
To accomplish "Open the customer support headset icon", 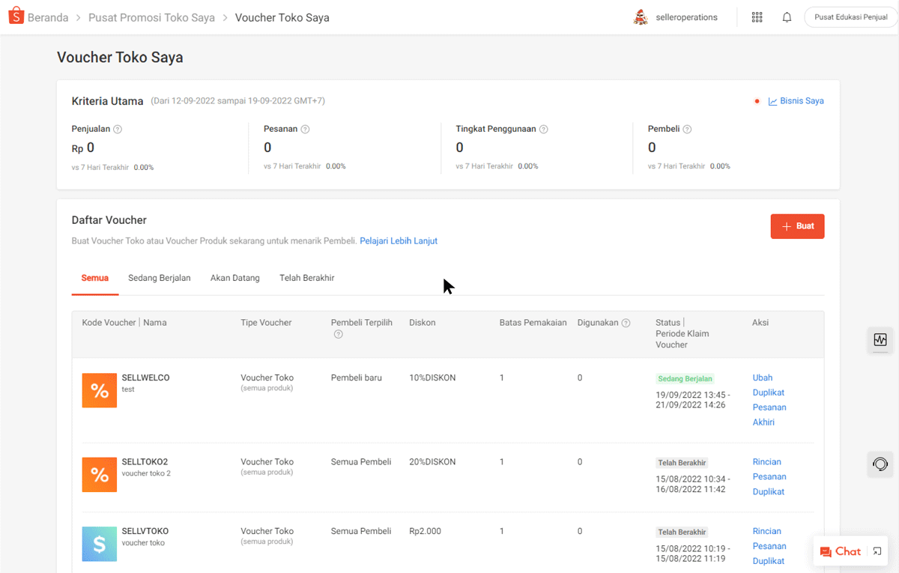I will [880, 464].
